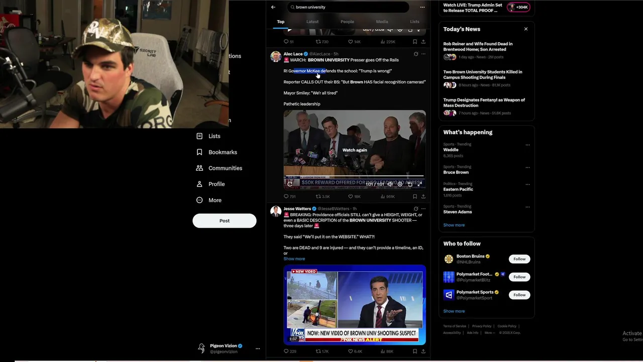Open the More menu in the sidebar
The width and height of the screenshot is (643, 362).
(x=209, y=200)
